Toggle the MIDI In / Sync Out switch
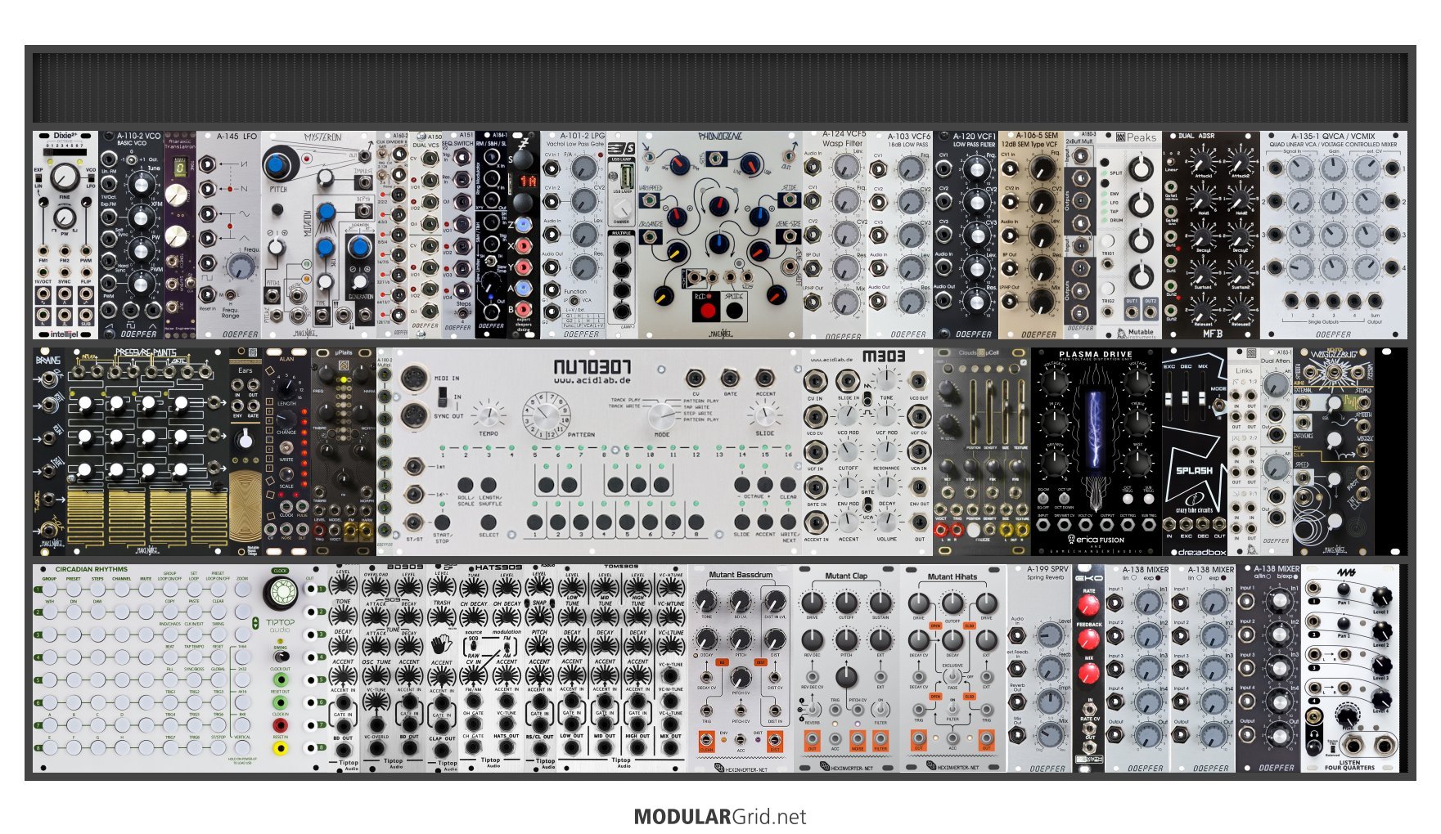The width and height of the screenshot is (1441, 834). (x=443, y=397)
